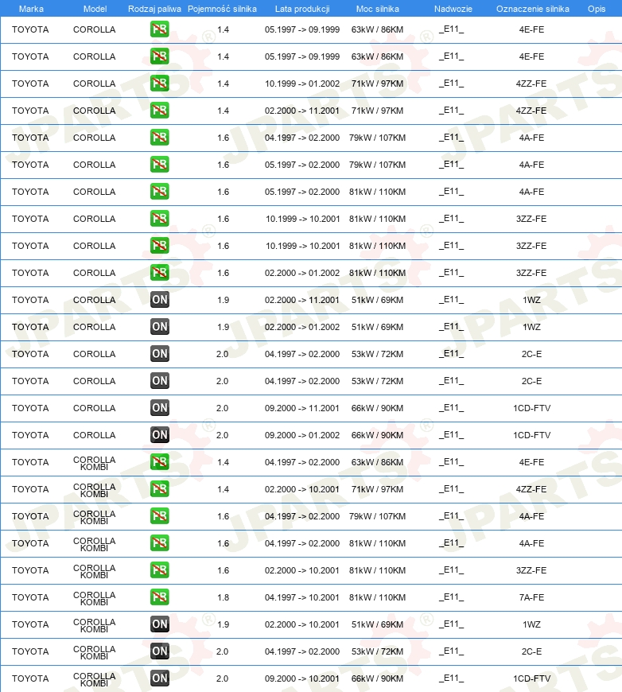Click 3ZZ-FE in the 02.2000 -> 01.2002 row
Screen dimensions: 622x692
pos(531,273)
